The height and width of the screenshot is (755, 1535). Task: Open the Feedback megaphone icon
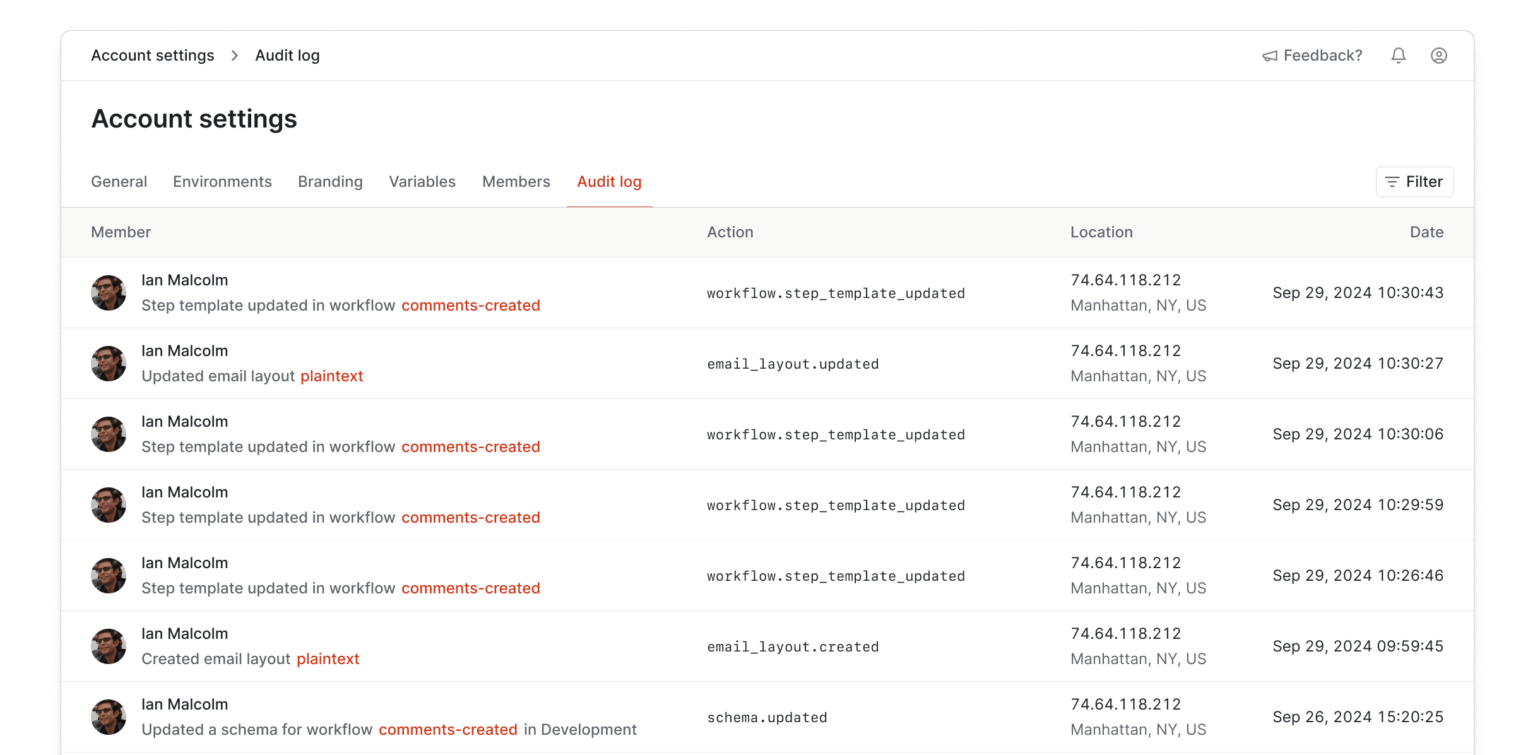1269,56
